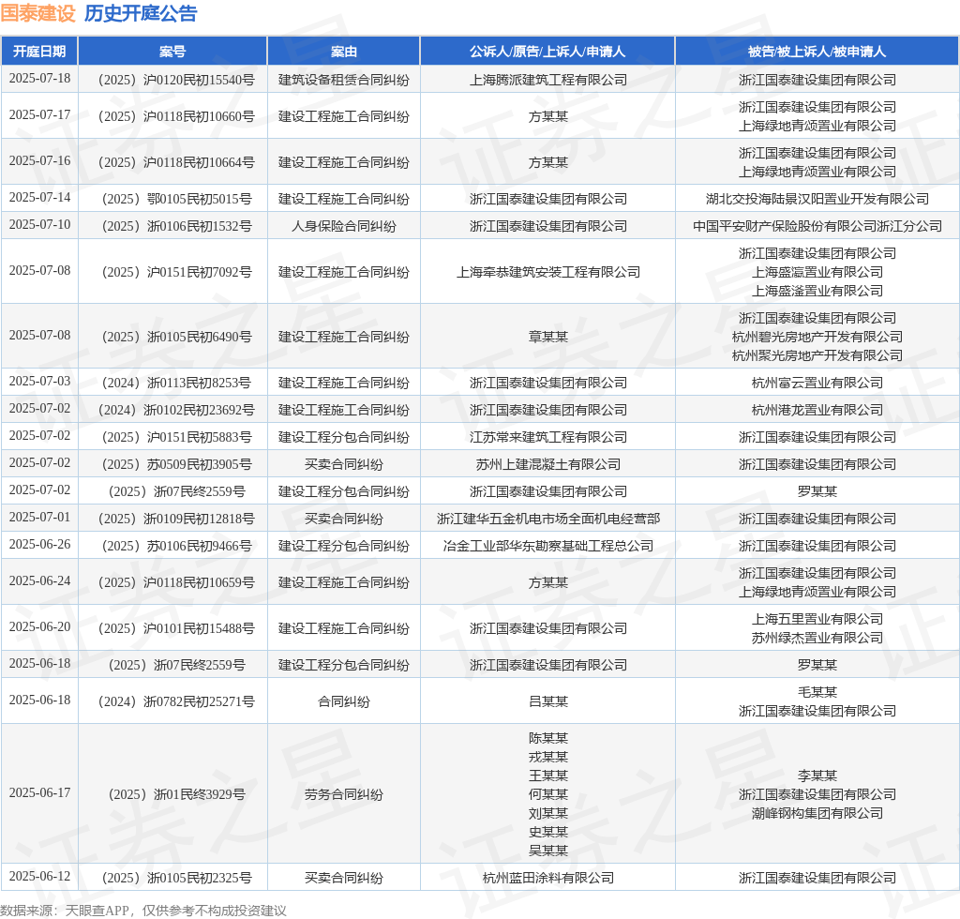
Task: Click plaintiff 江苏常来建筑工程有限公司
Action: (547, 437)
